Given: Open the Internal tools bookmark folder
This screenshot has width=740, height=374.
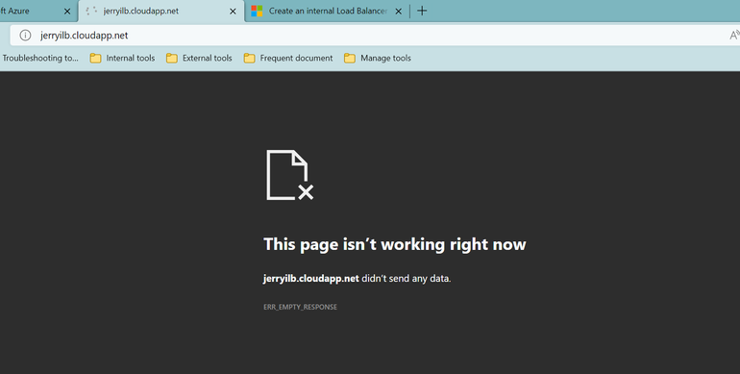Looking at the screenshot, I should (122, 58).
